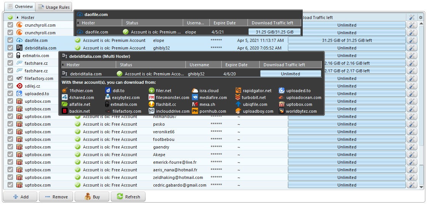
Task: Click 31.25 GiB of 31.25 GiB traffic bar
Action: click(347, 40)
